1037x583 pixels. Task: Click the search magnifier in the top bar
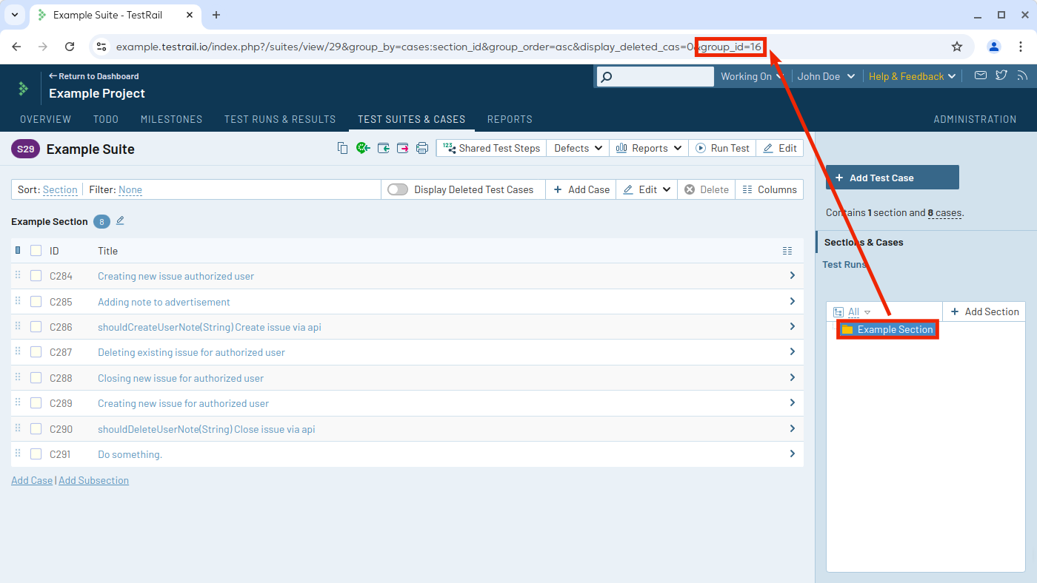[607, 75]
